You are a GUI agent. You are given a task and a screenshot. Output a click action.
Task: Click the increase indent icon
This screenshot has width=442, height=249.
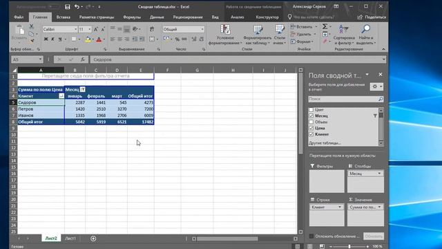point(142,39)
